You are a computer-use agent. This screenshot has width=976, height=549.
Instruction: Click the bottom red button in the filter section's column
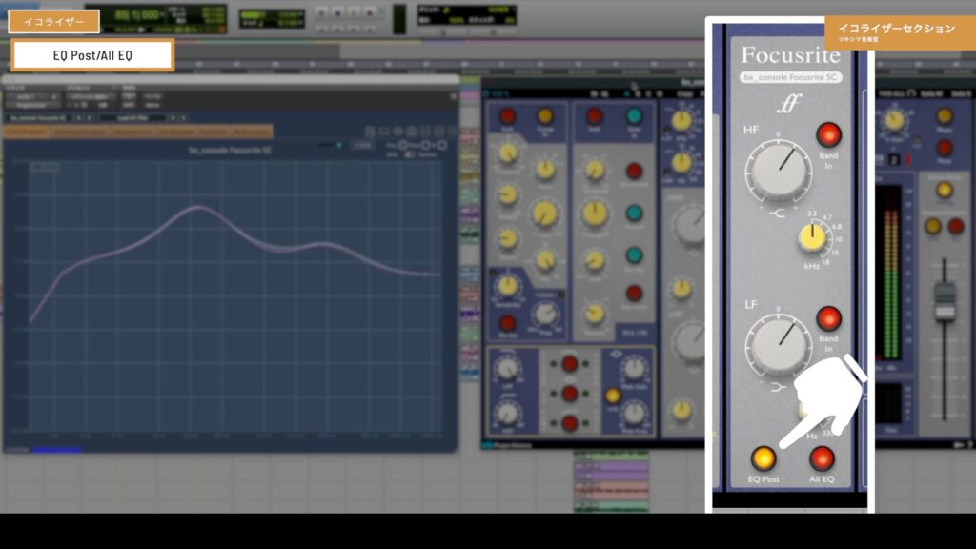pyautogui.click(x=570, y=422)
